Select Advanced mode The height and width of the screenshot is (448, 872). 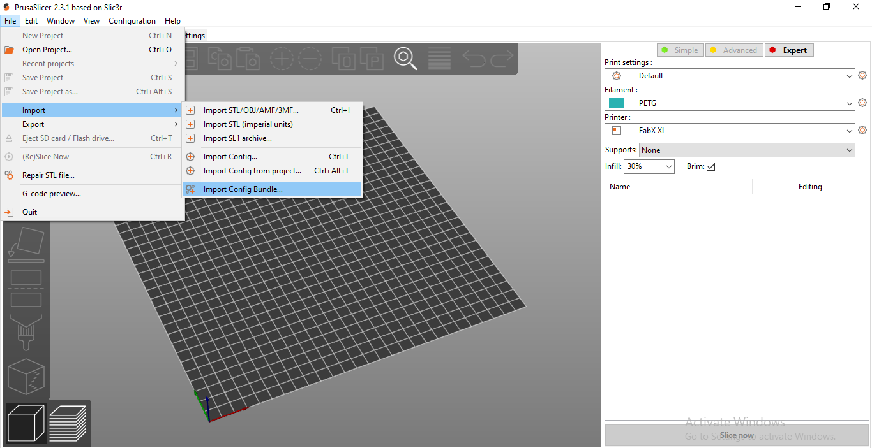tap(733, 50)
